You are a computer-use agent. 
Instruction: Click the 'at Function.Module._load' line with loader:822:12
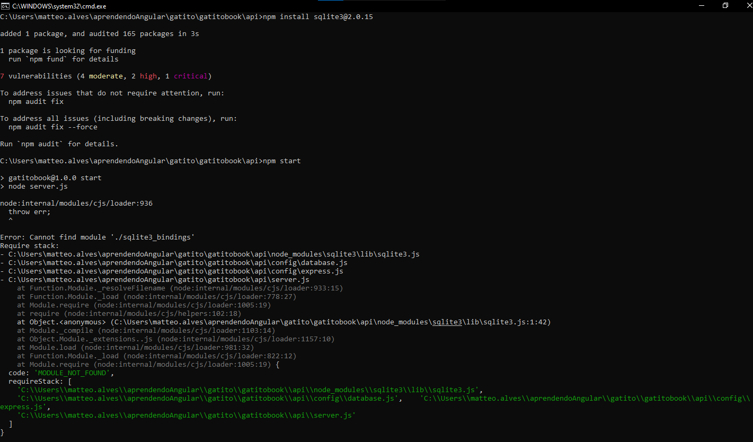(x=157, y=356)
